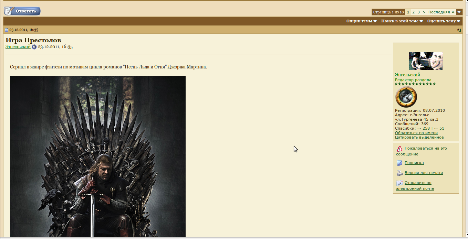The image size is (468, 239).
Task: Open the Подписка link
Action: [x=414, y=163]
